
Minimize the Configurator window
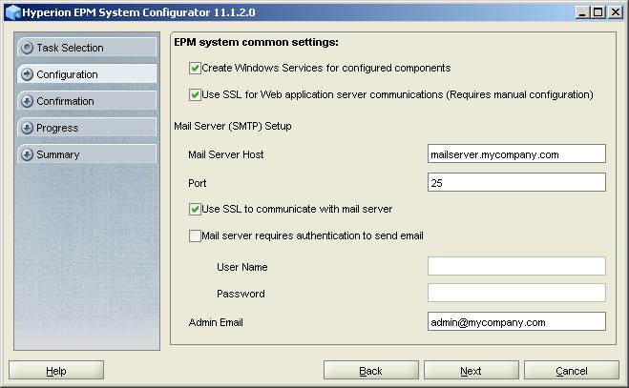click(x=582, y=12)
